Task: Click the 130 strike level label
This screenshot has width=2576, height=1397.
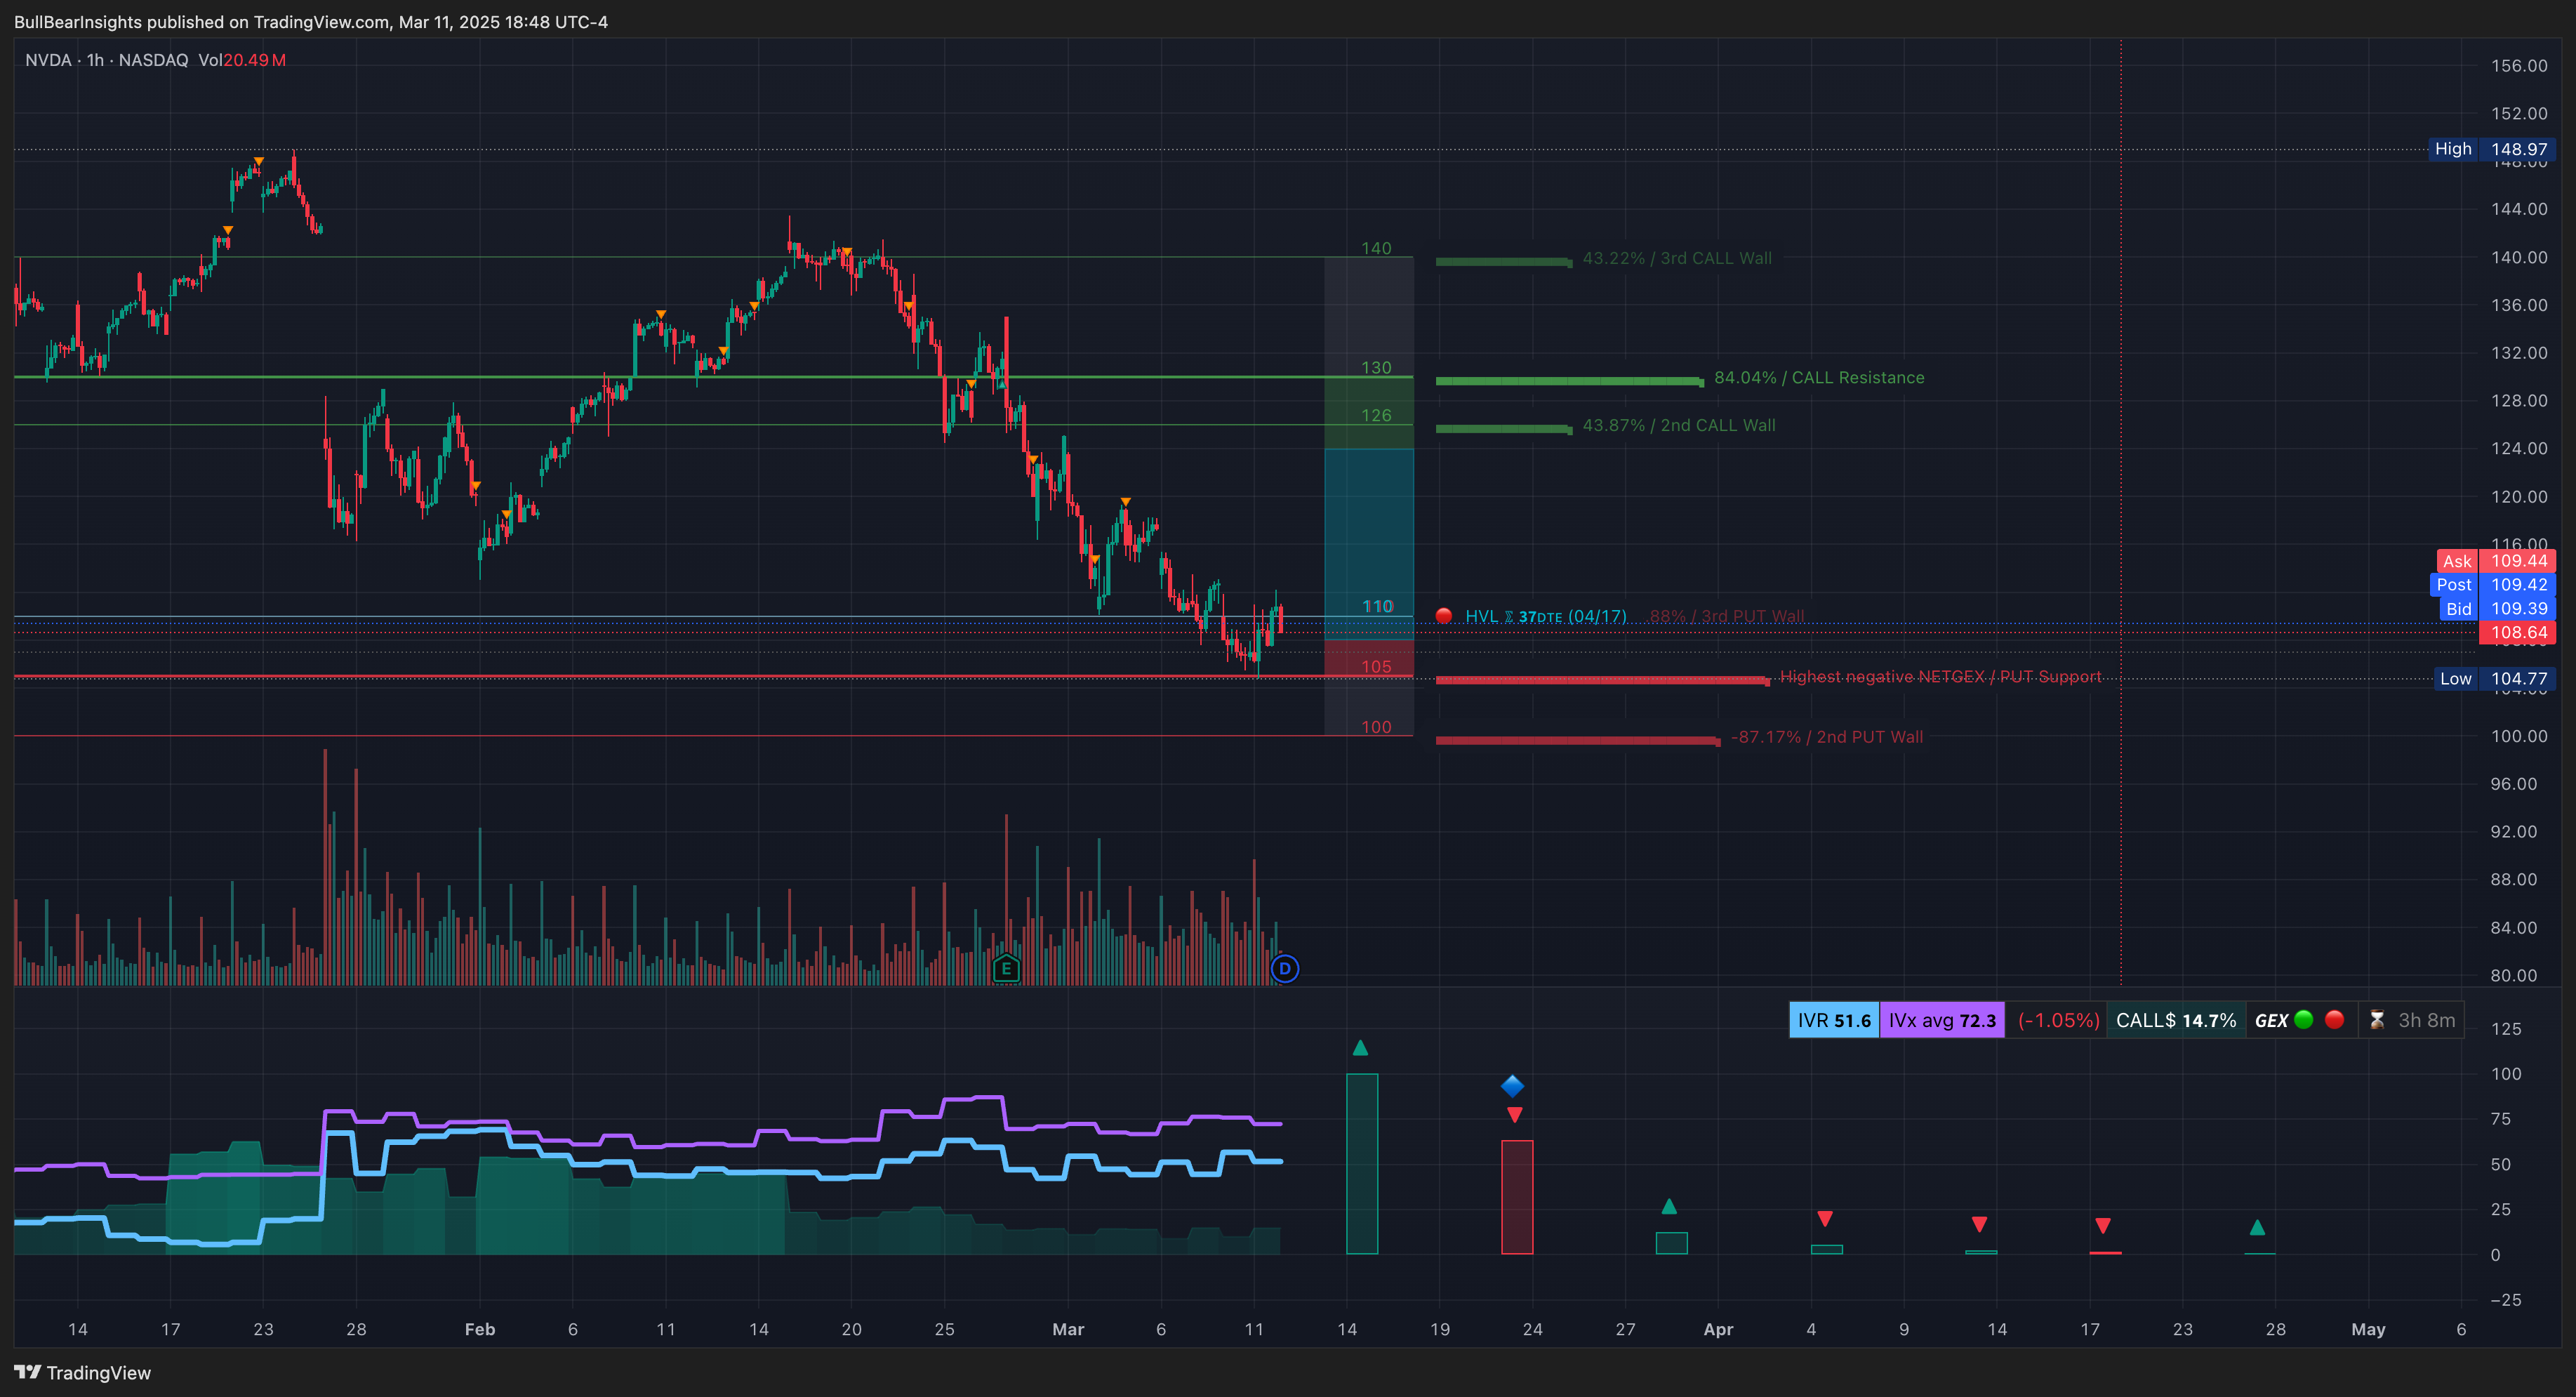Action: tap(1376, 368)
